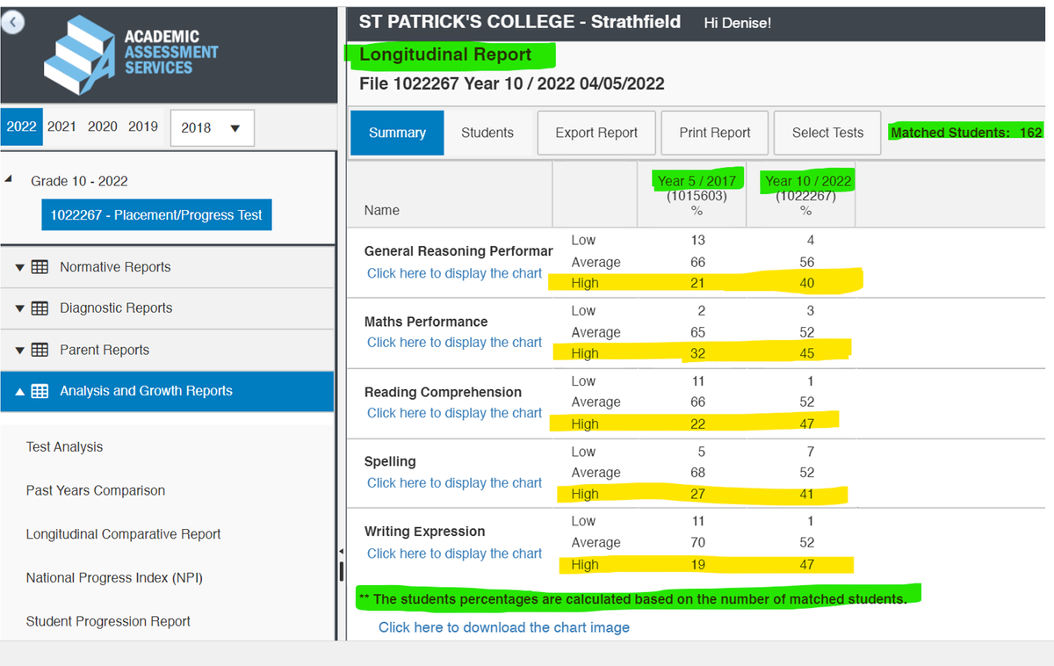Click the Writing Expression row title
Image resolution: width=1054 pixels, height=666 pixels.
(424, 532)
